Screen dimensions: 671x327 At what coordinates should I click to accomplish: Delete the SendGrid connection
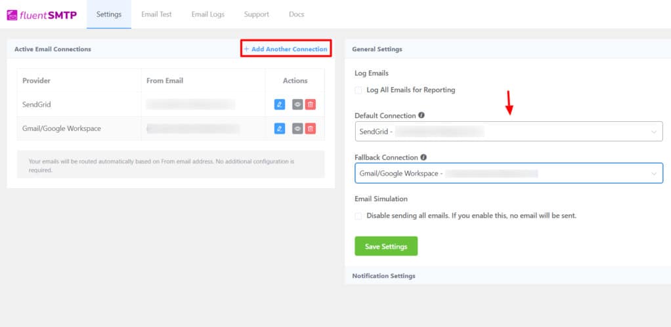click(311, 104)
